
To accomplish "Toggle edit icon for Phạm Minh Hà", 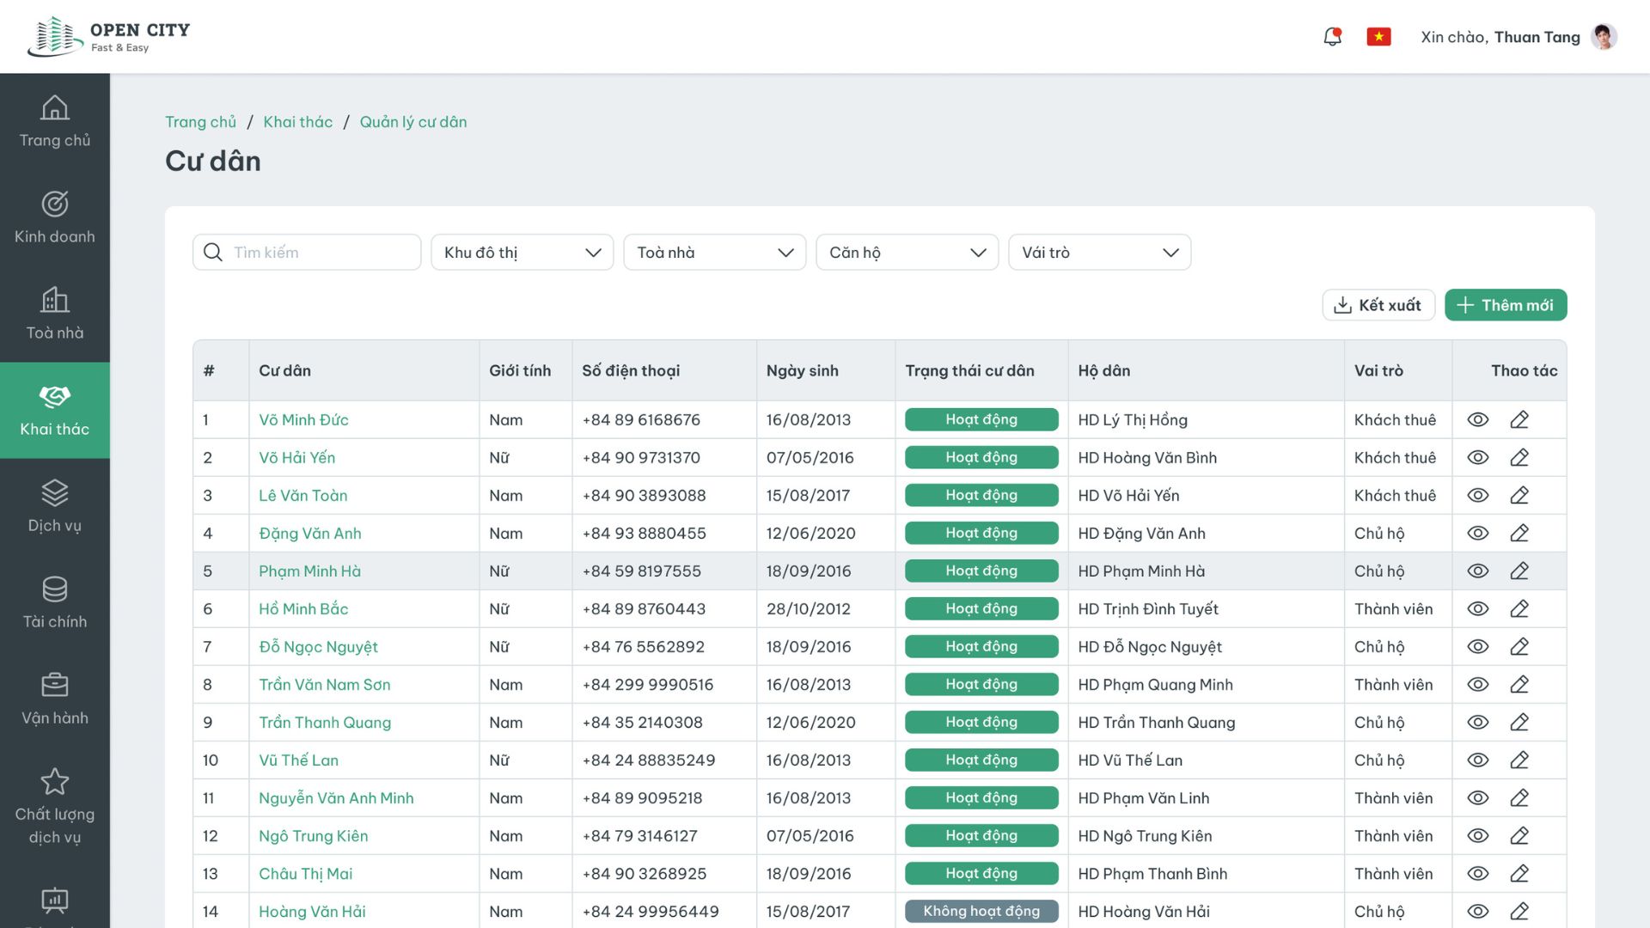I will tap(1519, 570).
